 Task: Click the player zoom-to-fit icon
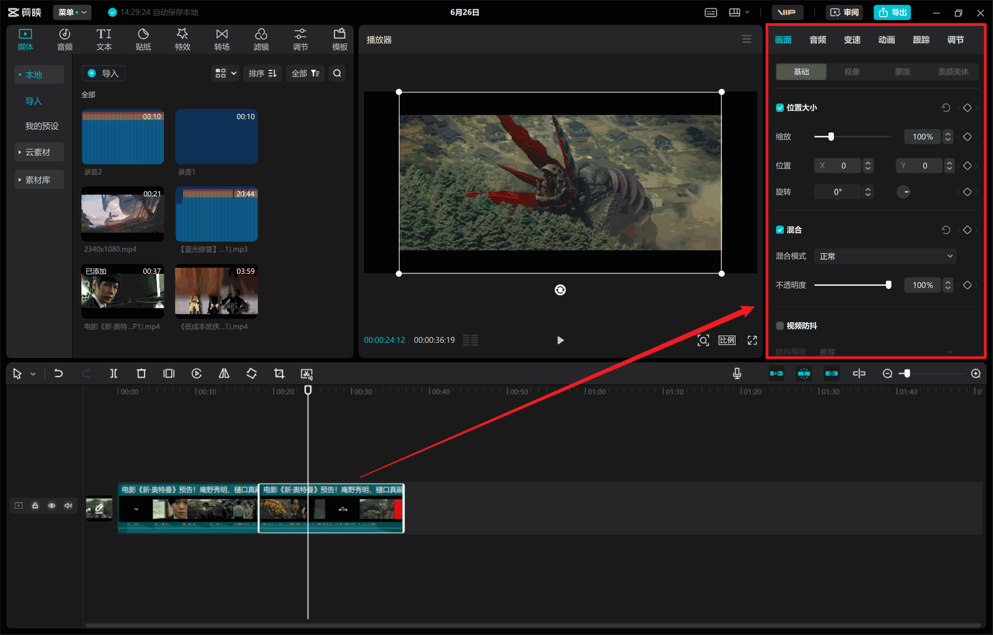point(703,340)
